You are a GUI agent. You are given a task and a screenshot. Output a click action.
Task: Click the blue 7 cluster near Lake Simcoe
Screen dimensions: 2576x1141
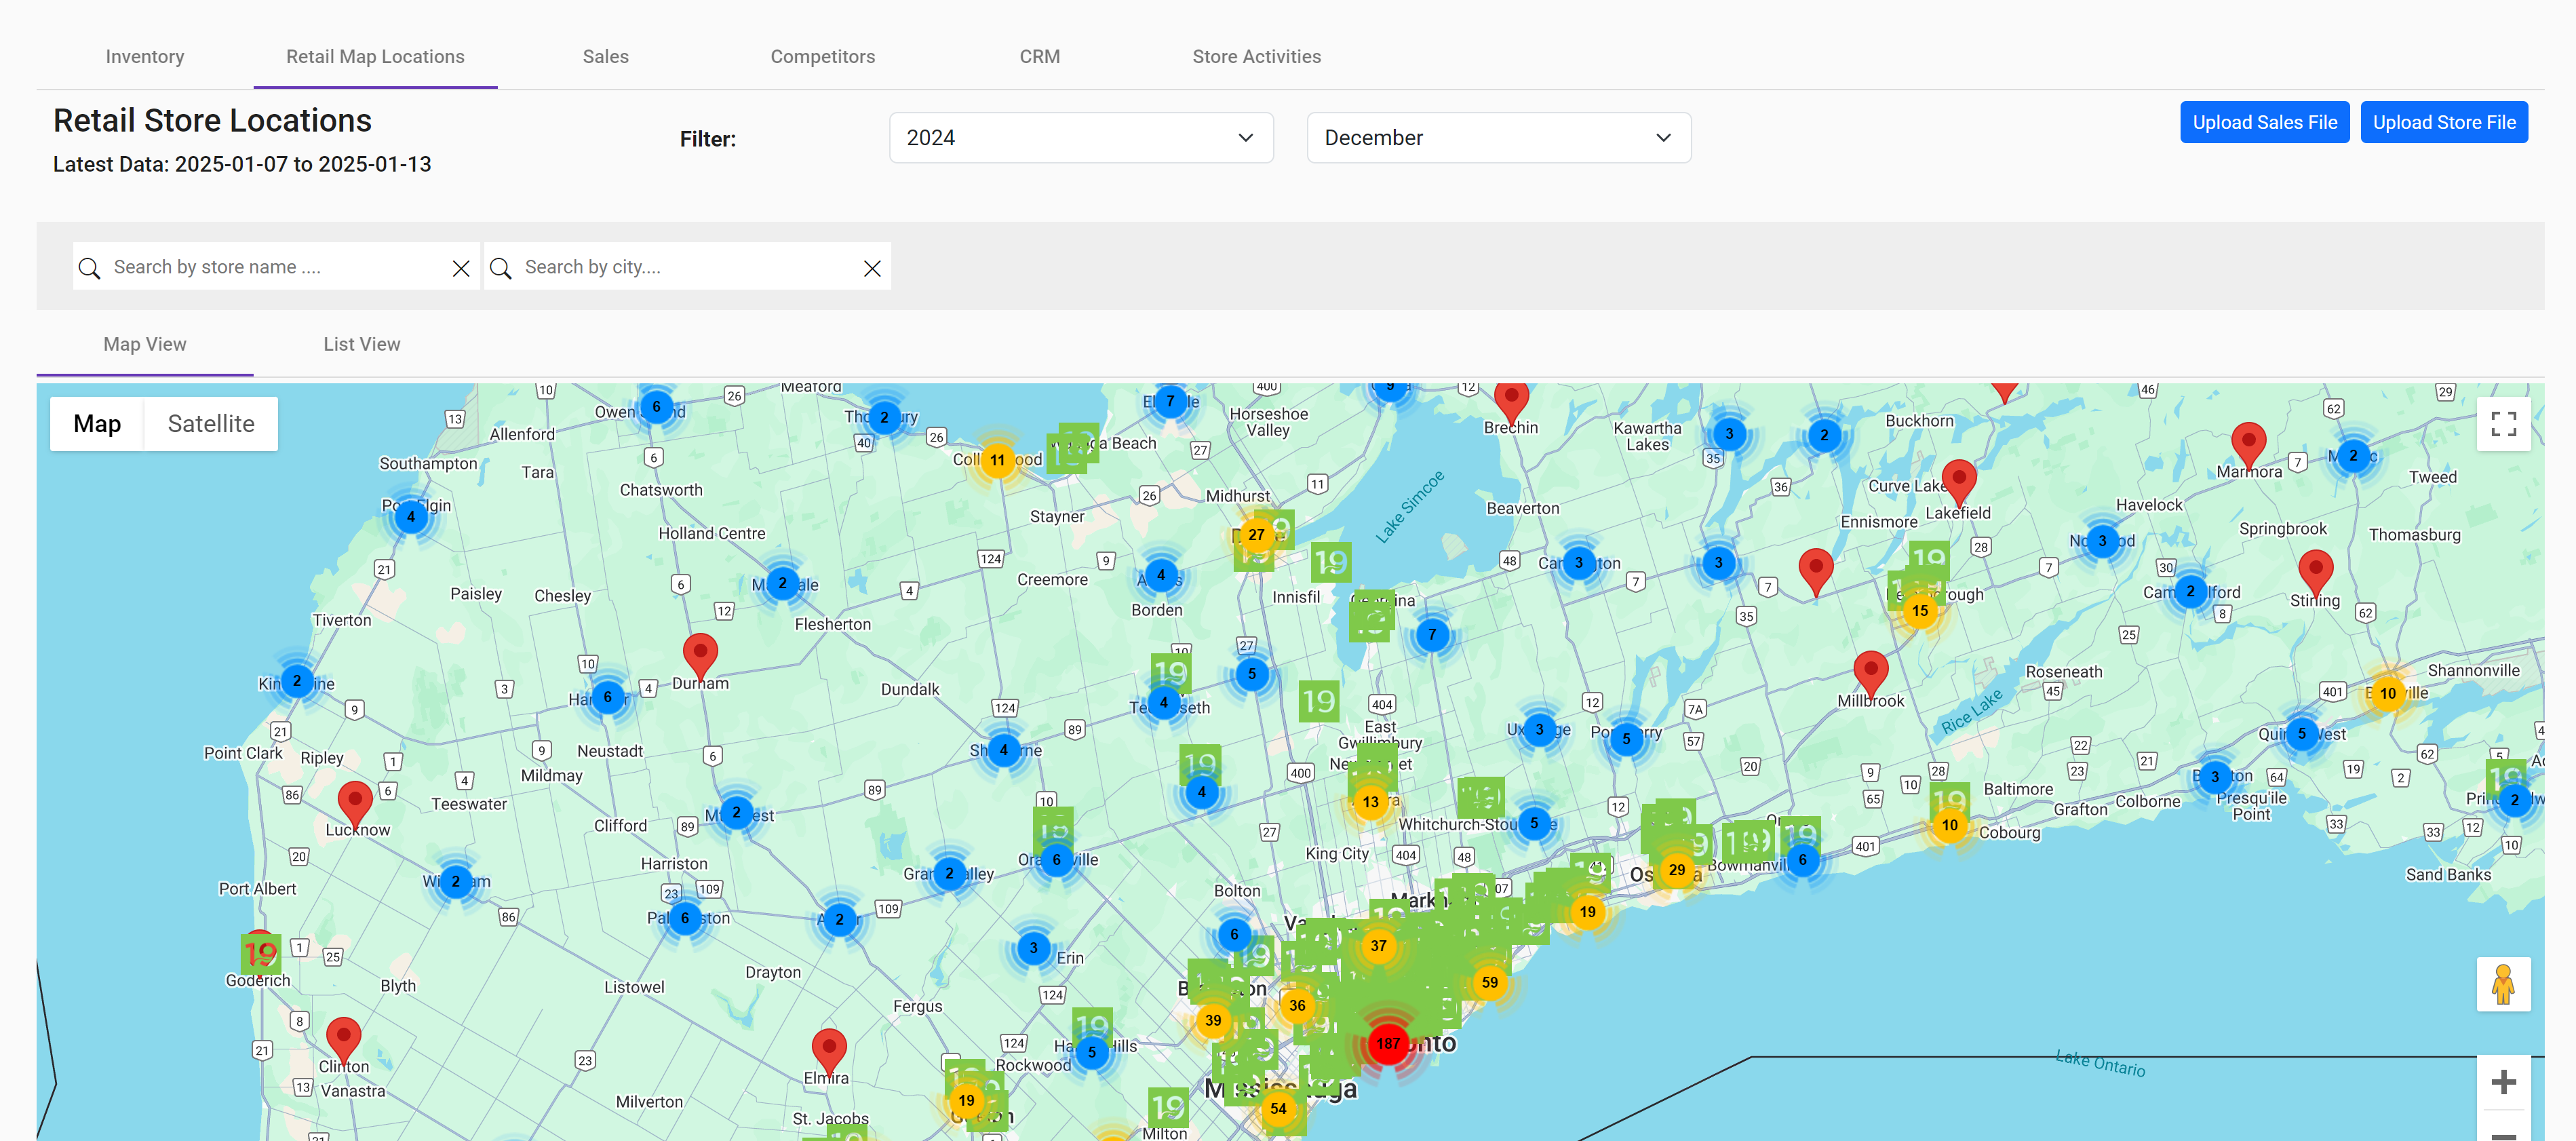click(1432, 634)
